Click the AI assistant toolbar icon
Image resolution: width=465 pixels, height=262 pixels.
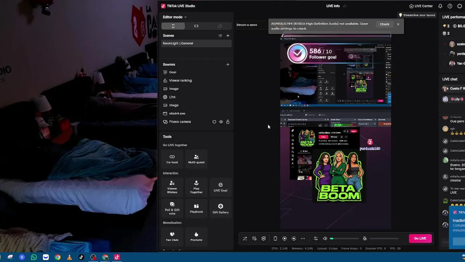pos(264,239)
